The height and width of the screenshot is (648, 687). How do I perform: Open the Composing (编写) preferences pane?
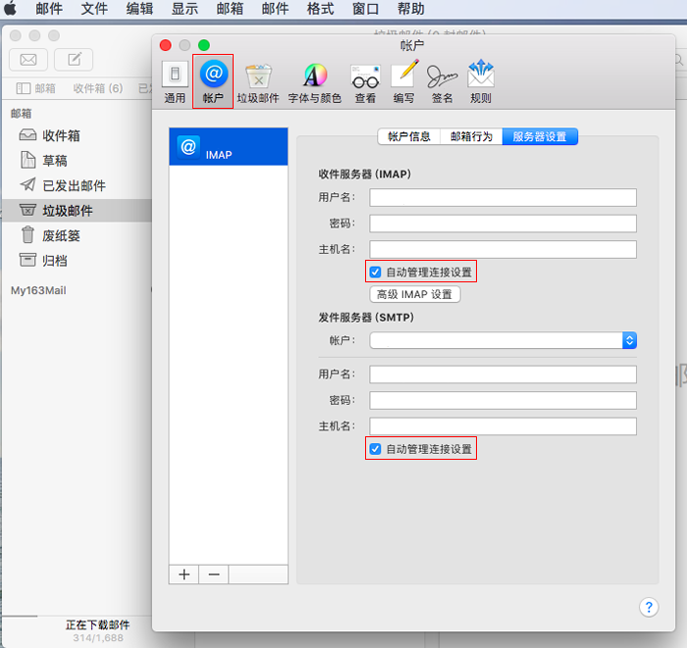[x=404, y=83]
